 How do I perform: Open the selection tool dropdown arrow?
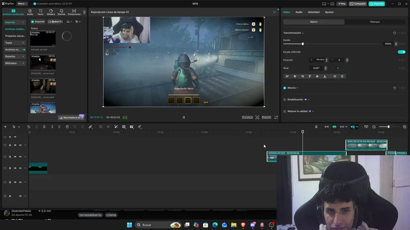point(19,127)
